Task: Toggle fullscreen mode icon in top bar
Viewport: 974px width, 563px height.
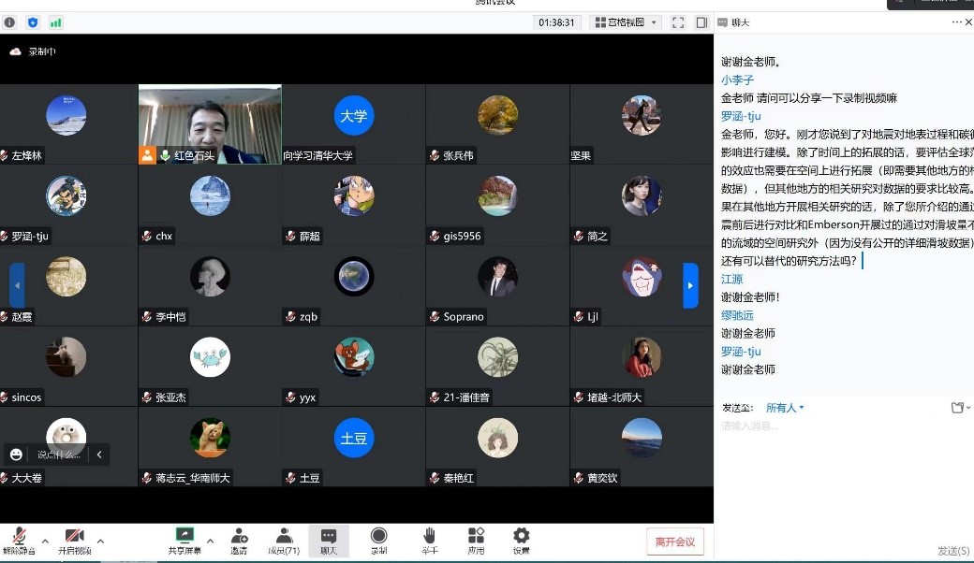Action: [678, 22]
